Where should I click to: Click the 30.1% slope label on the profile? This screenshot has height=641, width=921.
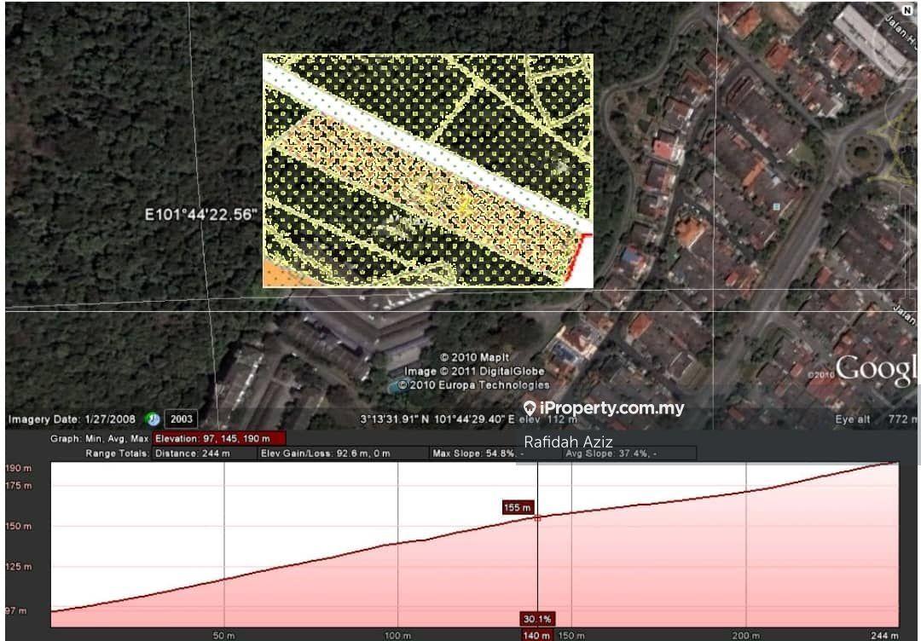click(538, 619)
